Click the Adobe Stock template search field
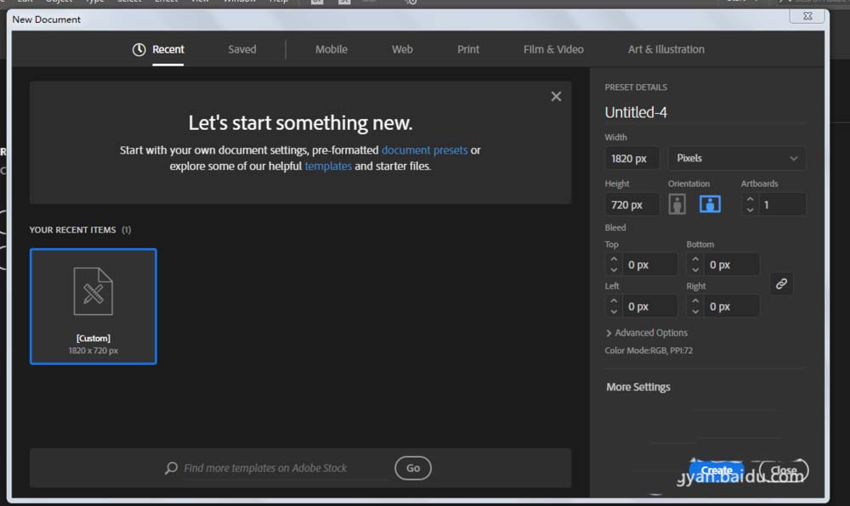 tap(285, 468)
